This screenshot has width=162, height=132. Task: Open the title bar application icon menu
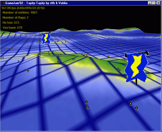tap(3, 3)
